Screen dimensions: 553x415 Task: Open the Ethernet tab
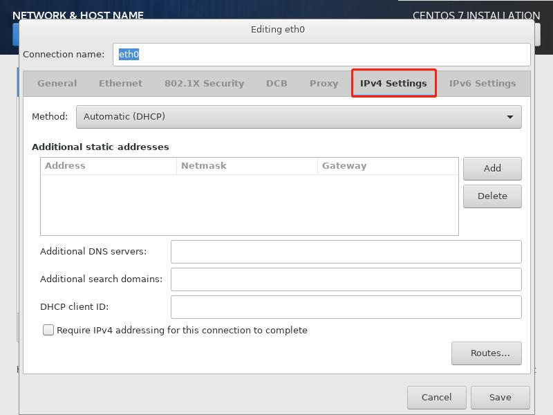[x=120, y=83]
